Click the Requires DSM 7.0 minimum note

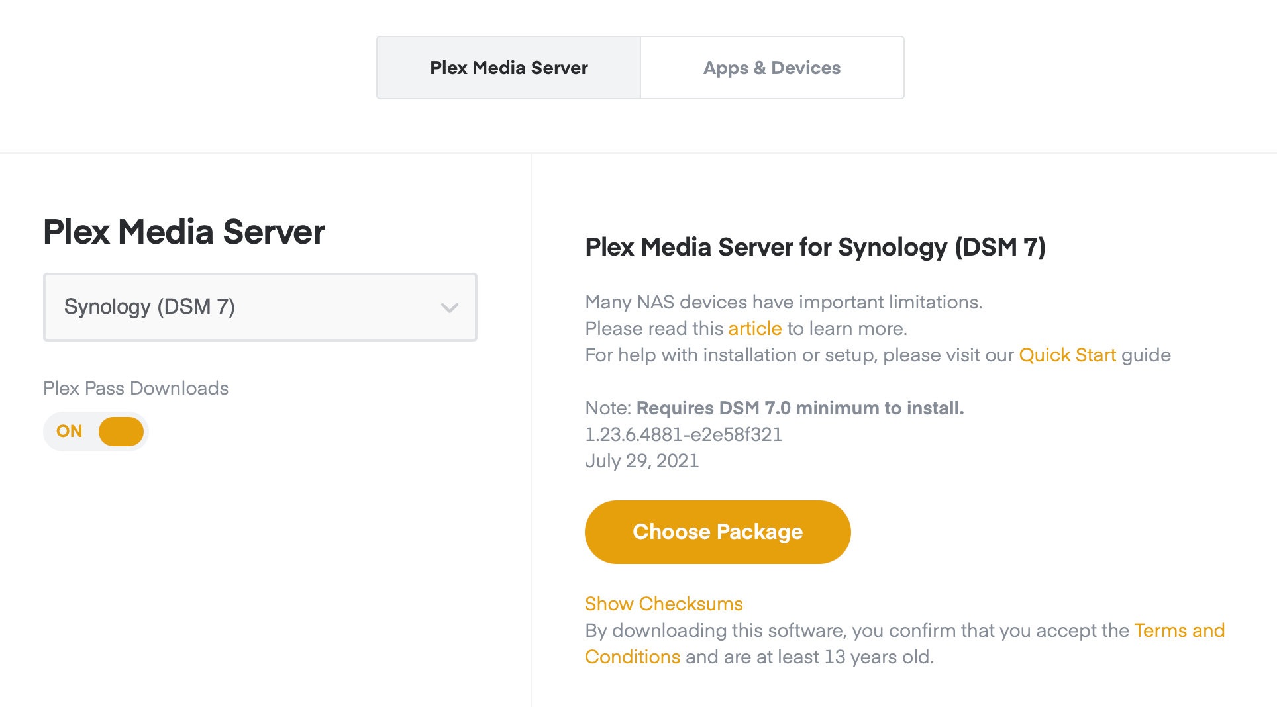[x=800, y=408]
